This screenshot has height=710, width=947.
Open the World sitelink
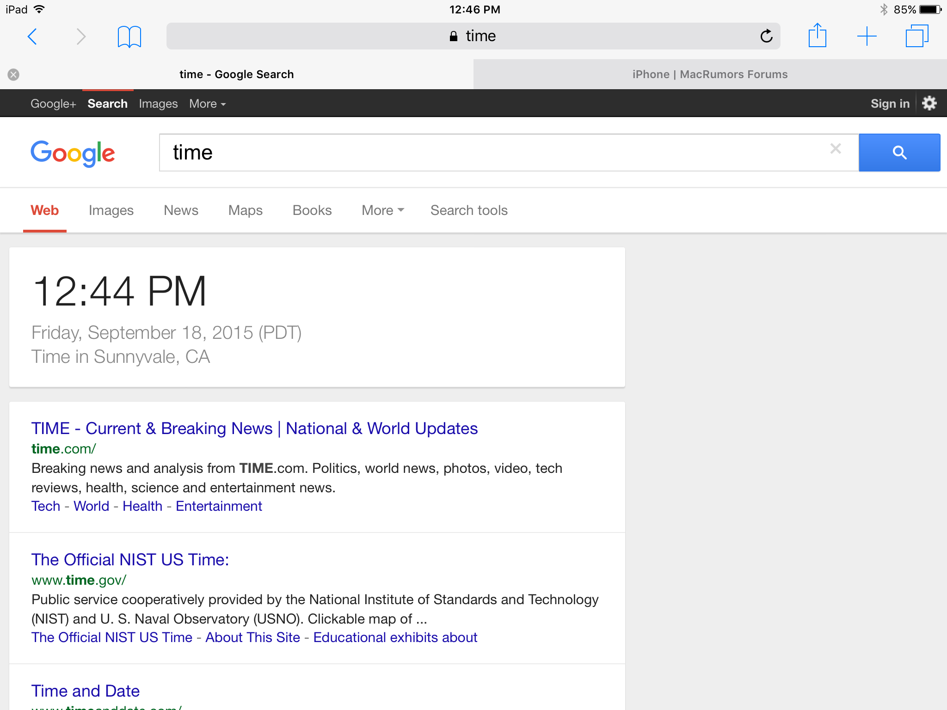[x=92, y=506]
